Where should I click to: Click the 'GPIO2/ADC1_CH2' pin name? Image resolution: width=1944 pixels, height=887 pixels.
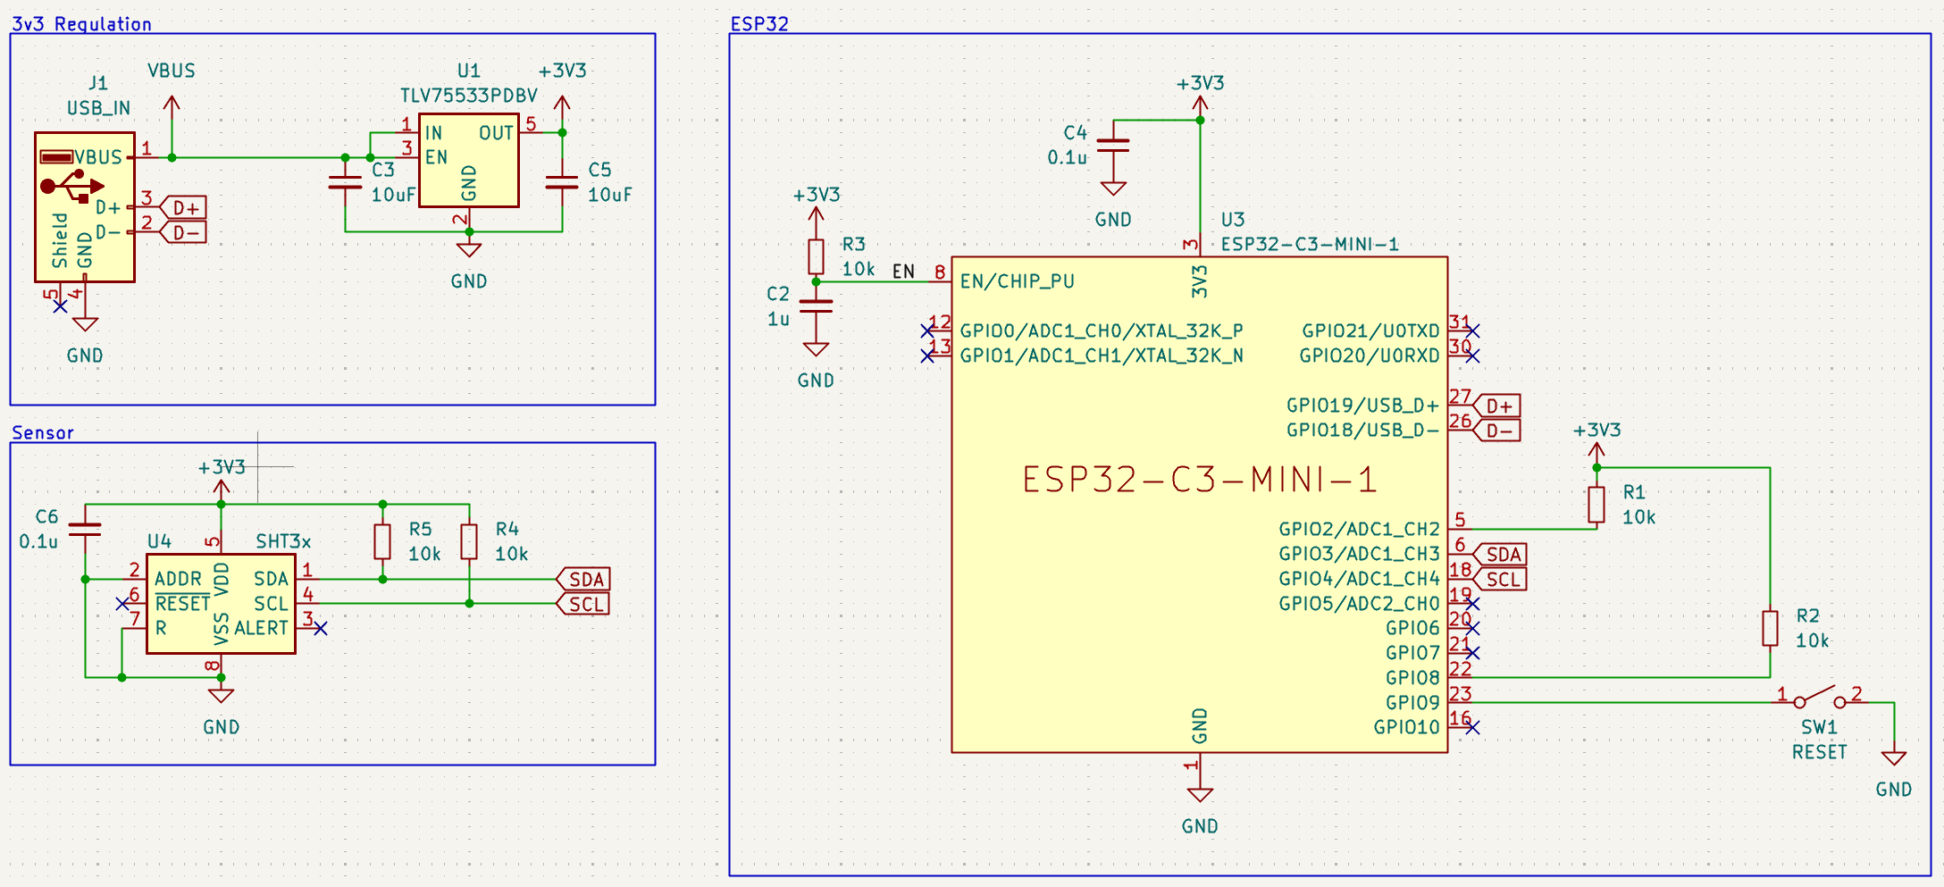point(1359,529)
